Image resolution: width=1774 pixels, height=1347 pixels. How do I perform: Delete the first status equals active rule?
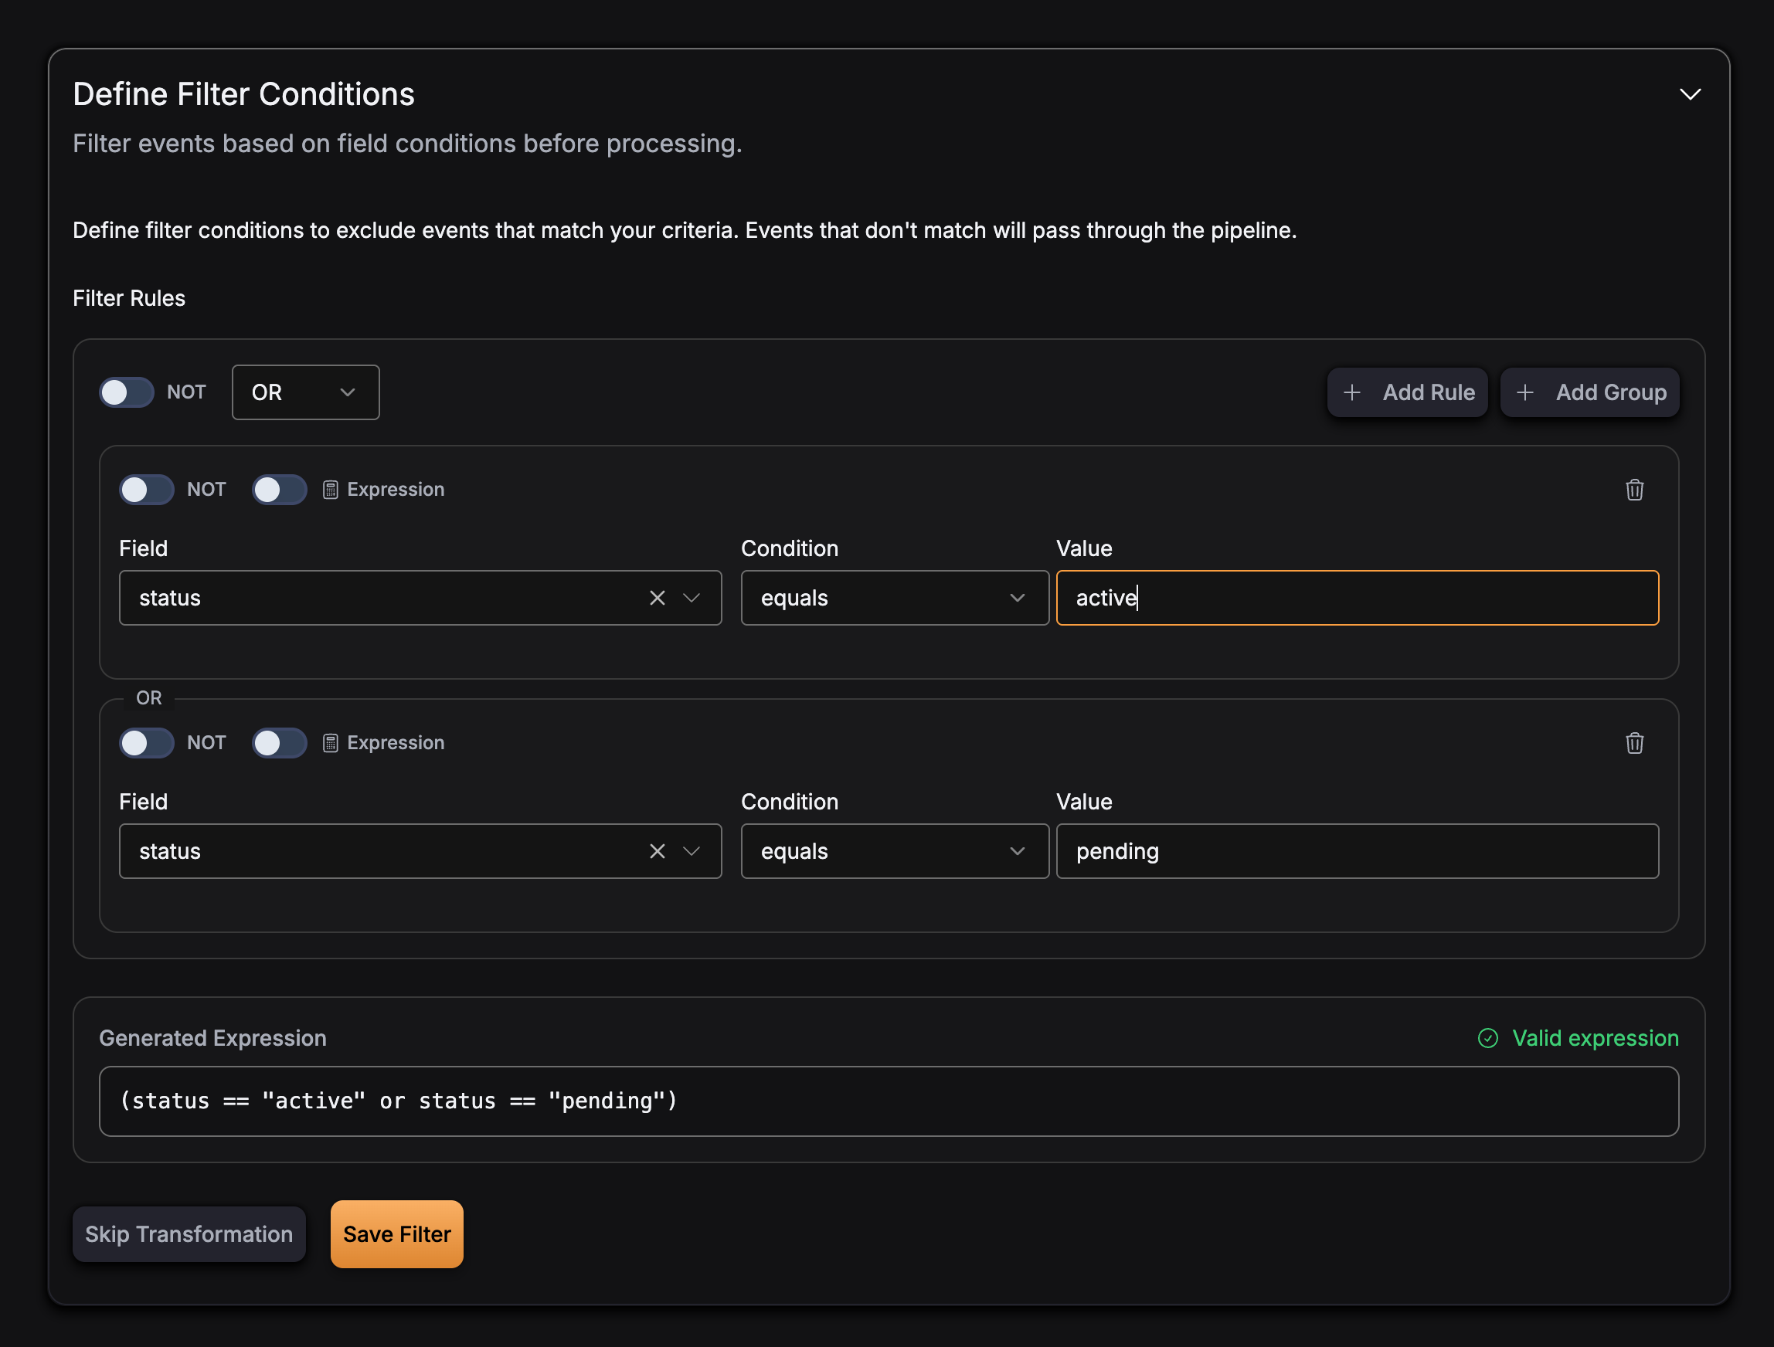[x=1636, y=490]
